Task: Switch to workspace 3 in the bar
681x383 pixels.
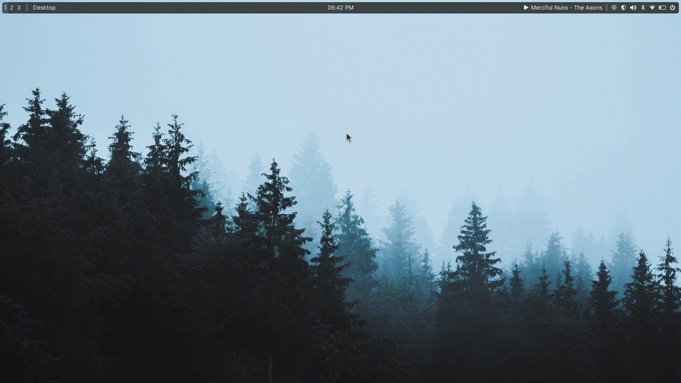Action: click(x=19, y=7)
